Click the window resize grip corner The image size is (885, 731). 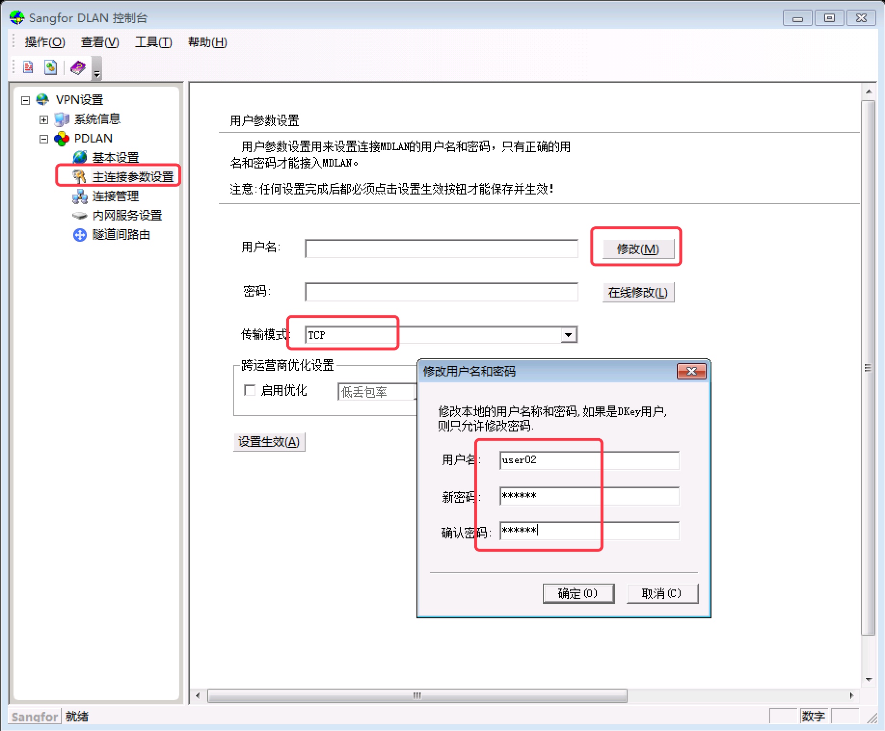click(872, 718)
